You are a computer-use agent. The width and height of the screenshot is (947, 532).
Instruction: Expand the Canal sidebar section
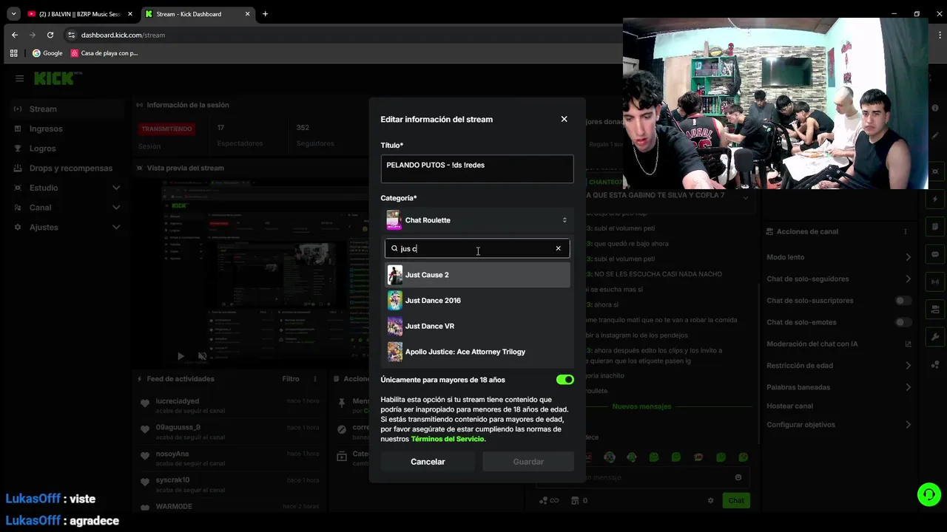[x=116, y=208]
